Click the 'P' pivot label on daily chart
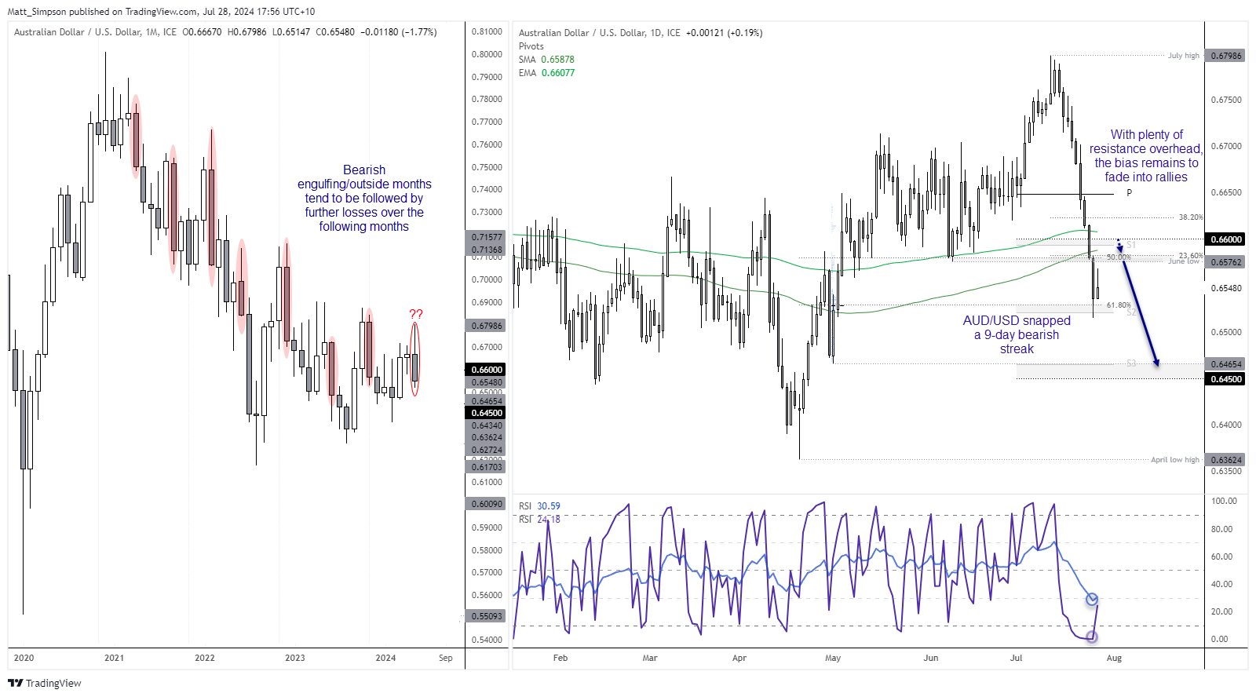1256x697 pixels. coord(1130,193)
